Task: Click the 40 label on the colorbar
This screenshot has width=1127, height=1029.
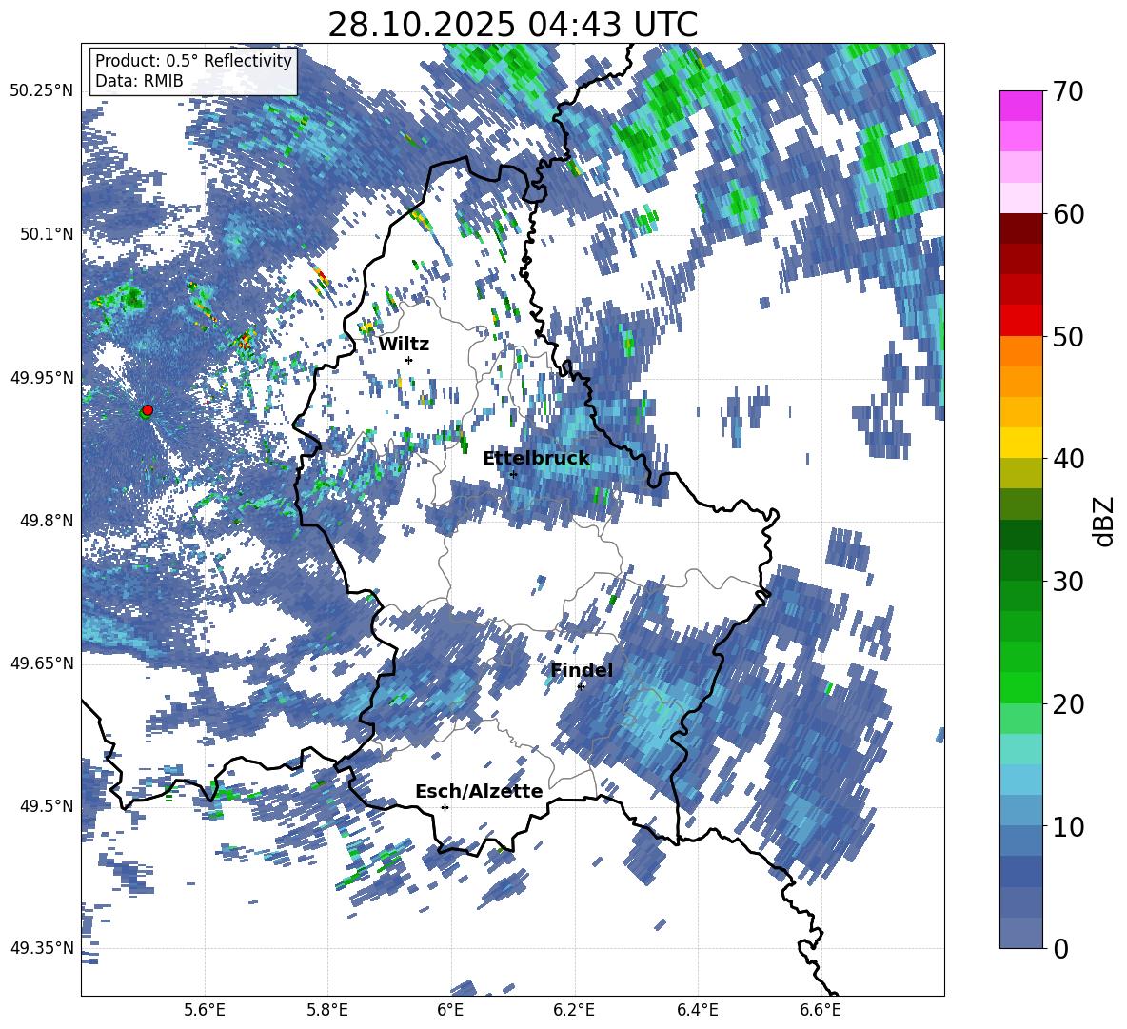Action: click(x=1068, y=459)
